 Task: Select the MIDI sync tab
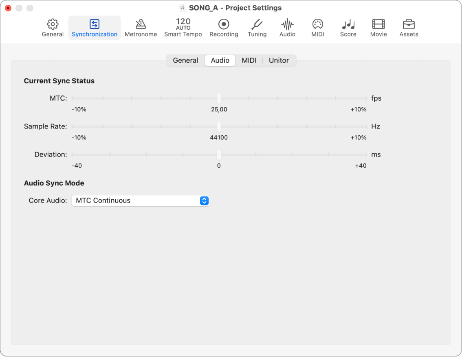pyautogui.click(x=249, y=61)
